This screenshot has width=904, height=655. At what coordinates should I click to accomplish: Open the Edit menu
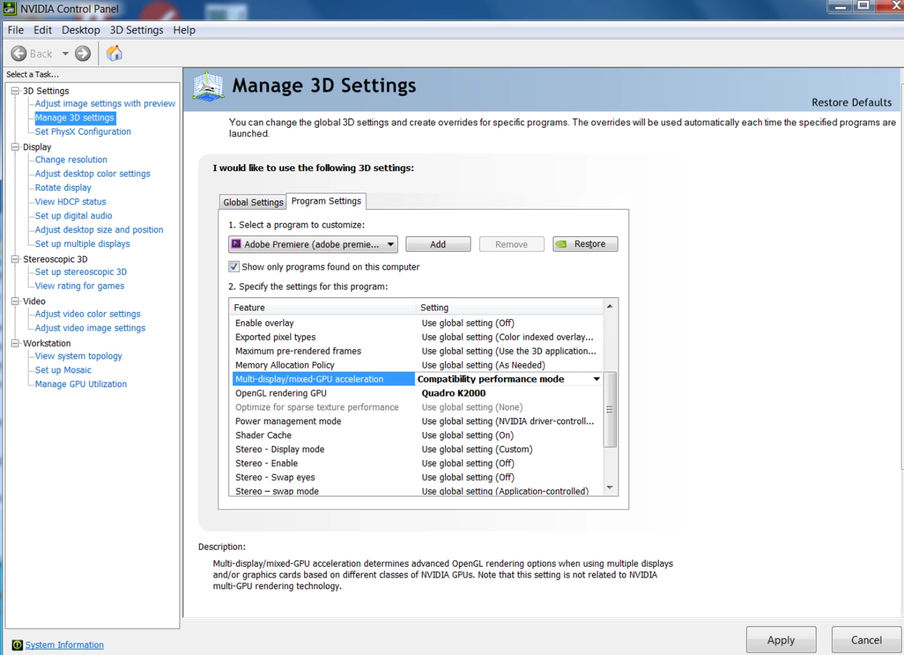42,30
